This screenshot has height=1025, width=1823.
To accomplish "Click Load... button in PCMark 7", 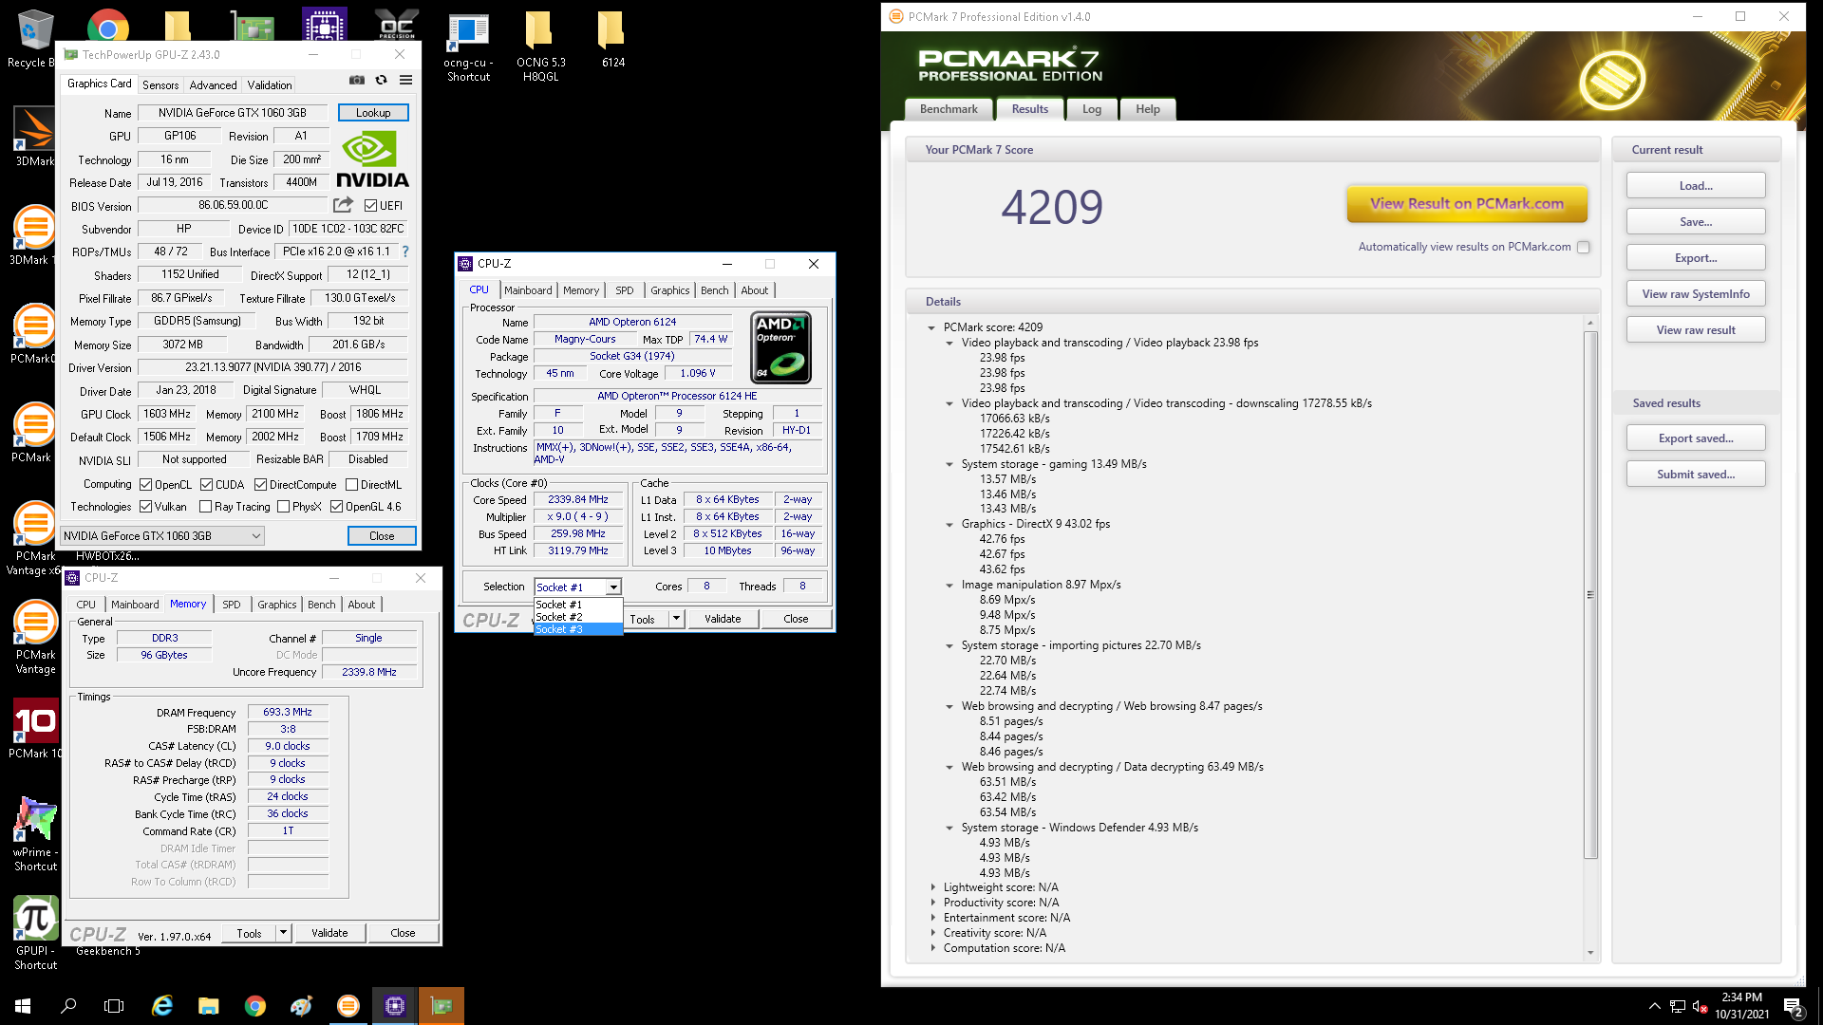I will [1696, 186].
